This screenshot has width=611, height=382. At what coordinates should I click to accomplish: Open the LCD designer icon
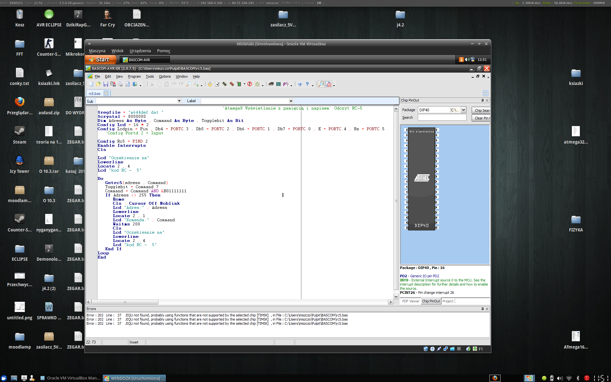point(278,84)
